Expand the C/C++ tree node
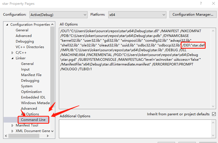Viewport: 218px width, 143px height. [x=12, y=53]
